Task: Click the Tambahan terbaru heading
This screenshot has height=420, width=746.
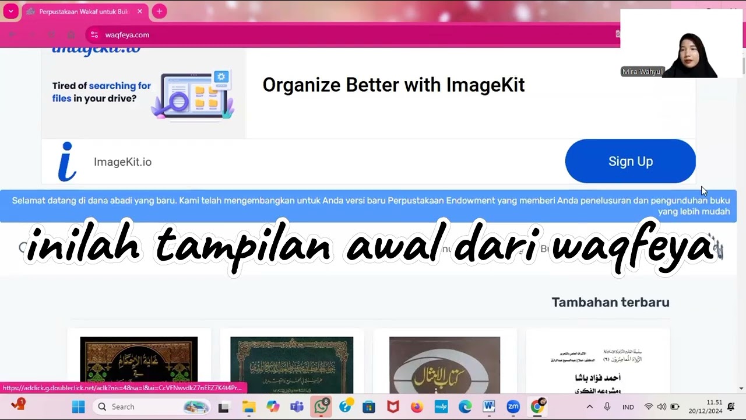Action: [x=610, y=302]
